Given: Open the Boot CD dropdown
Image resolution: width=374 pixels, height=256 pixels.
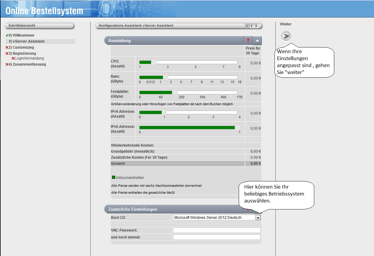Looking at the screenshot, I should (x=258, y=217).
